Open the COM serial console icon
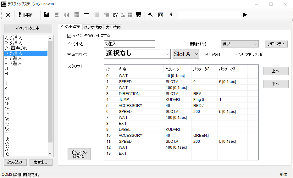The width and height of the screenshot is (293, 178). (139, 15)
